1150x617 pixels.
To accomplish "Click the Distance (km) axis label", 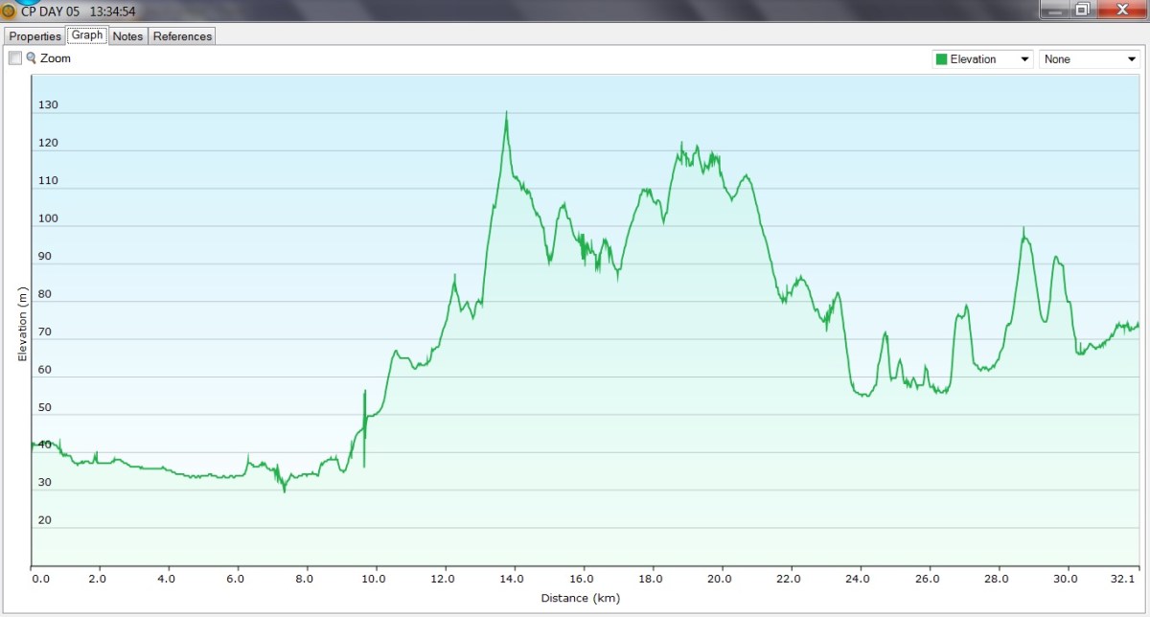I will coord(581,599).
